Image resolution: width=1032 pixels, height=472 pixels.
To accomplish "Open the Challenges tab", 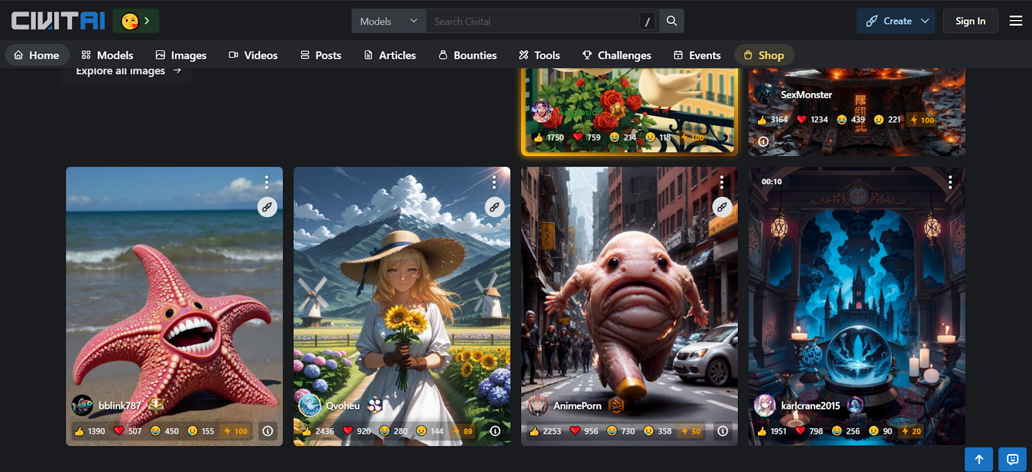I will tap(617, 55).
